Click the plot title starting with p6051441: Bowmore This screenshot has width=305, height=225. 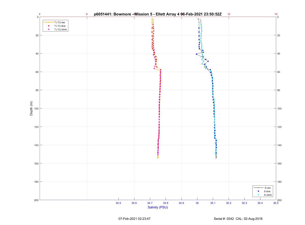click(x=158, y=14)
